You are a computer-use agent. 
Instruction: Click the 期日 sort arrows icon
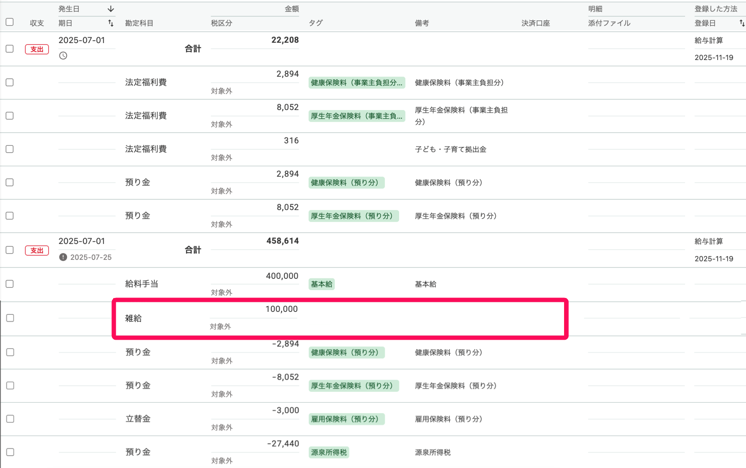click(111, 23)
